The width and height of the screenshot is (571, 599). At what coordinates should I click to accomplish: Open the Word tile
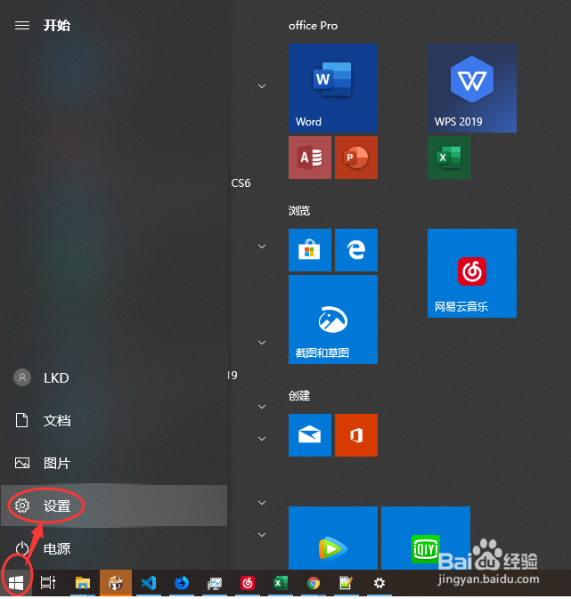pos(333,88)
